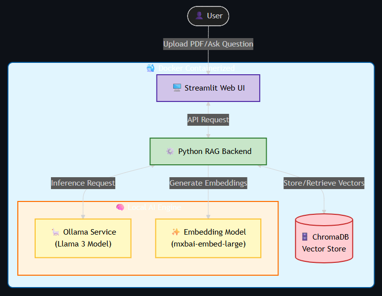Click the gear icon beside Python RAG Backend
Screen dimensions: 382x296
click(x=170, y=151)
